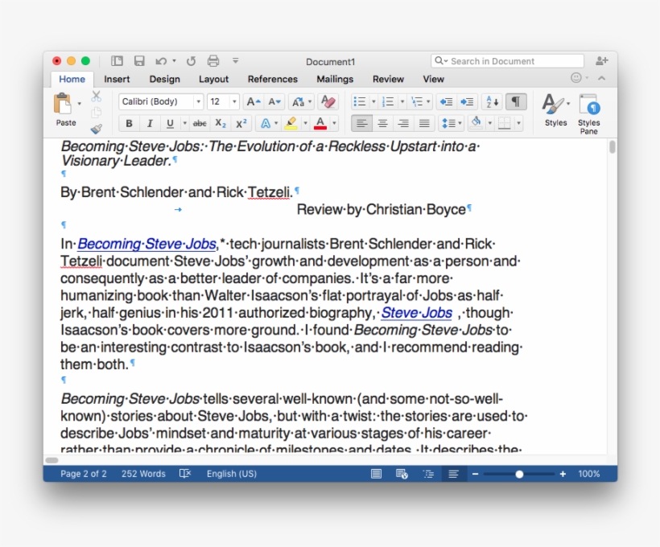Enable justified text alignment
The image size is (660, 547).
pyautogui.click(x=423, y=122)
